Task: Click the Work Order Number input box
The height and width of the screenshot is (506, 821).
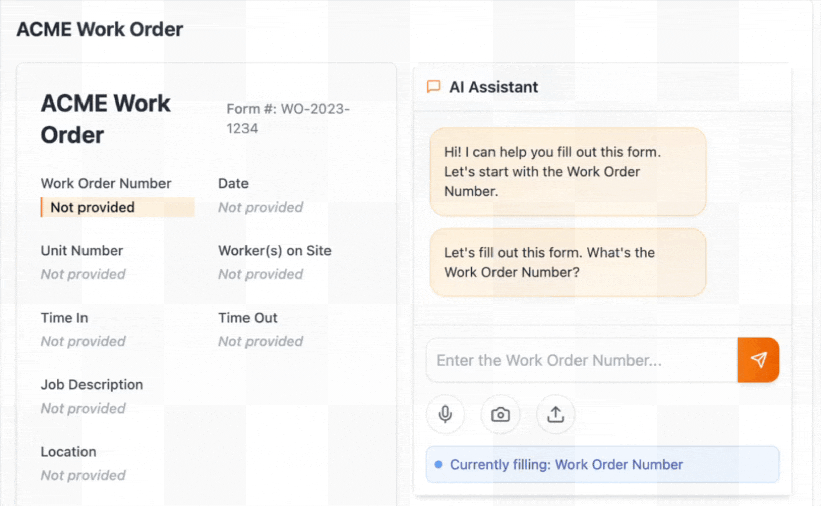Action: pyautogui.click(x=582, y=360)
